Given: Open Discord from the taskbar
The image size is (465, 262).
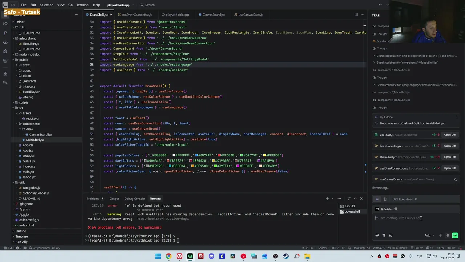Looking at the screenshot, I should tap(211, 256).
